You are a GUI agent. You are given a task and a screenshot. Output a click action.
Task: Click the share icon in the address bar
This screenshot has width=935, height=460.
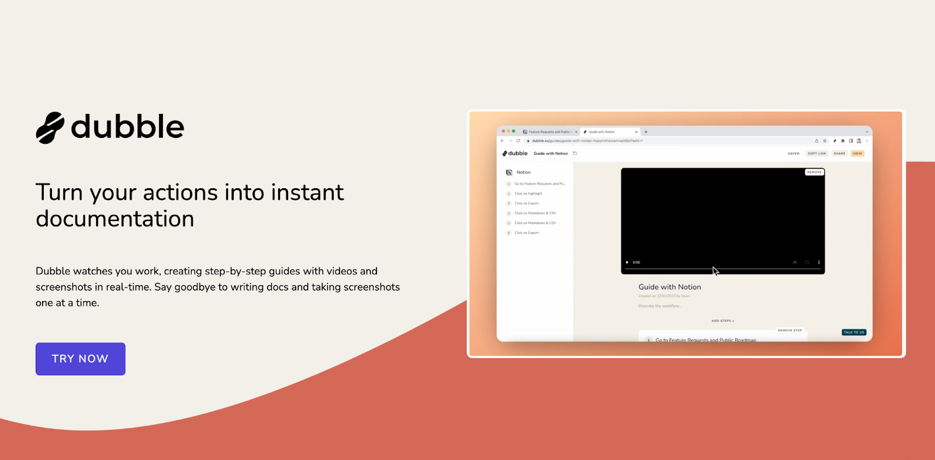[816, 141]
